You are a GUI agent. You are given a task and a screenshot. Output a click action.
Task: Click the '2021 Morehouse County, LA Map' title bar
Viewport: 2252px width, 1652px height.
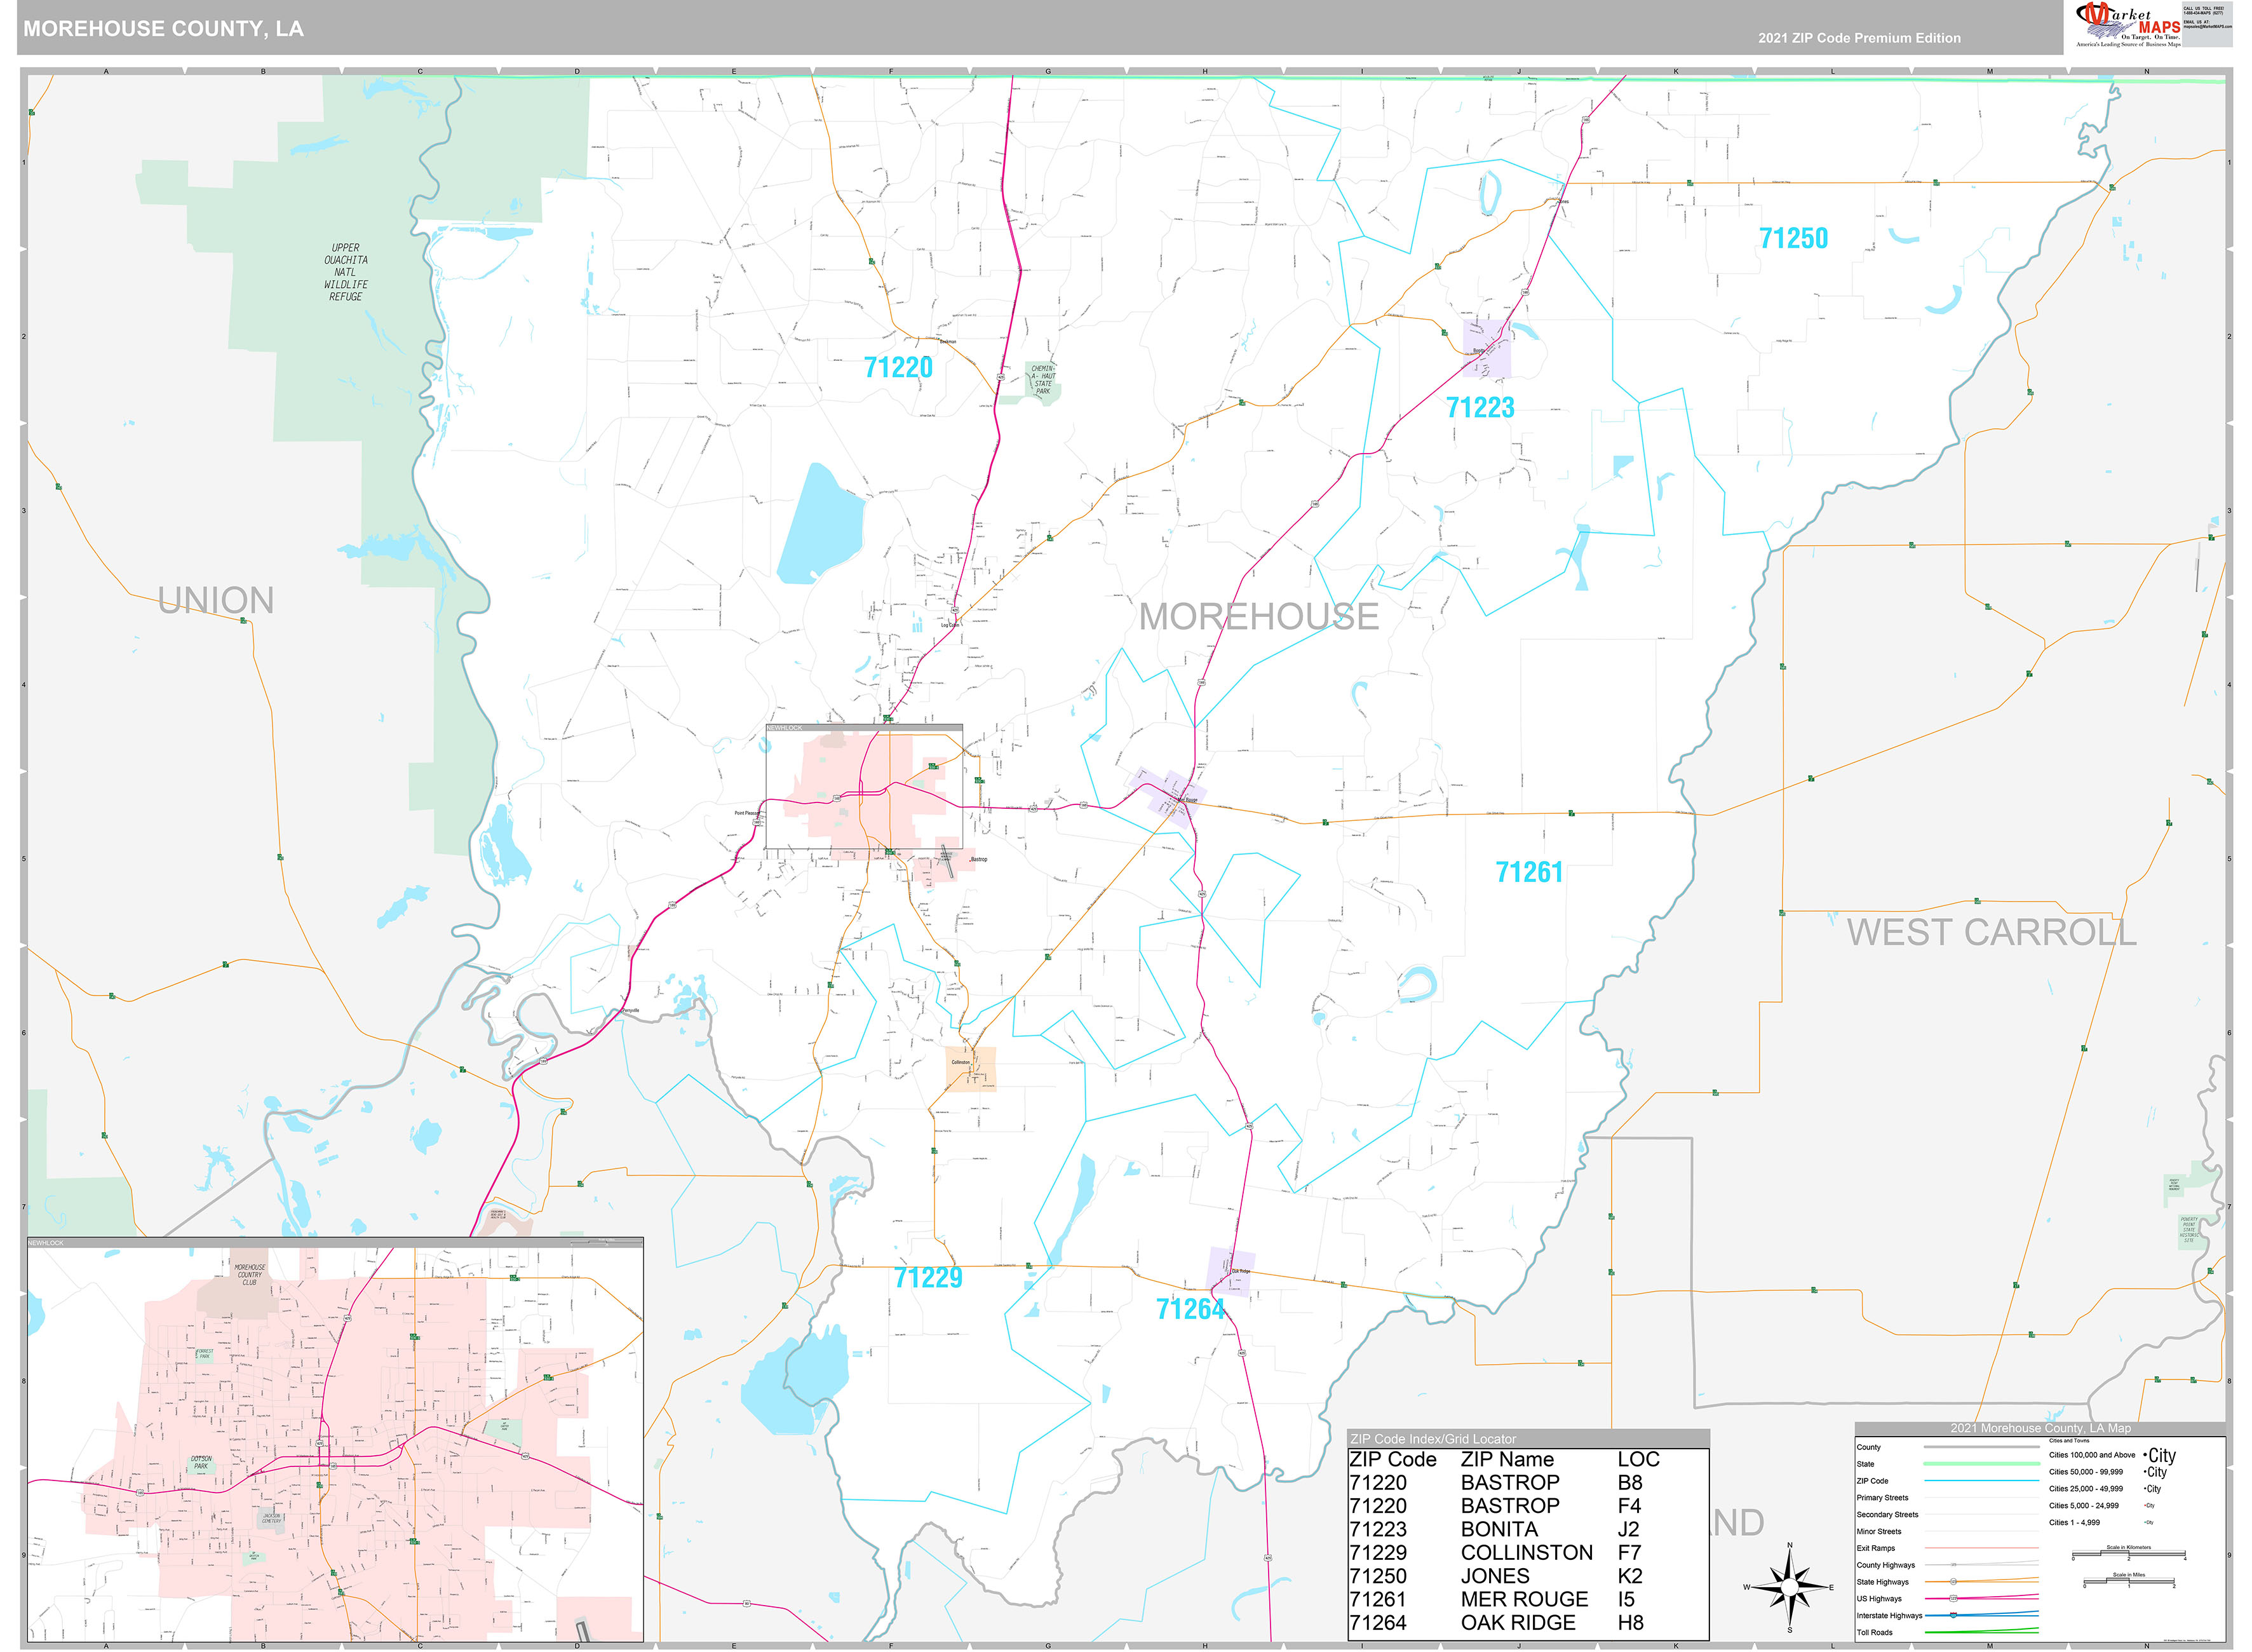click(2041, 1428)
